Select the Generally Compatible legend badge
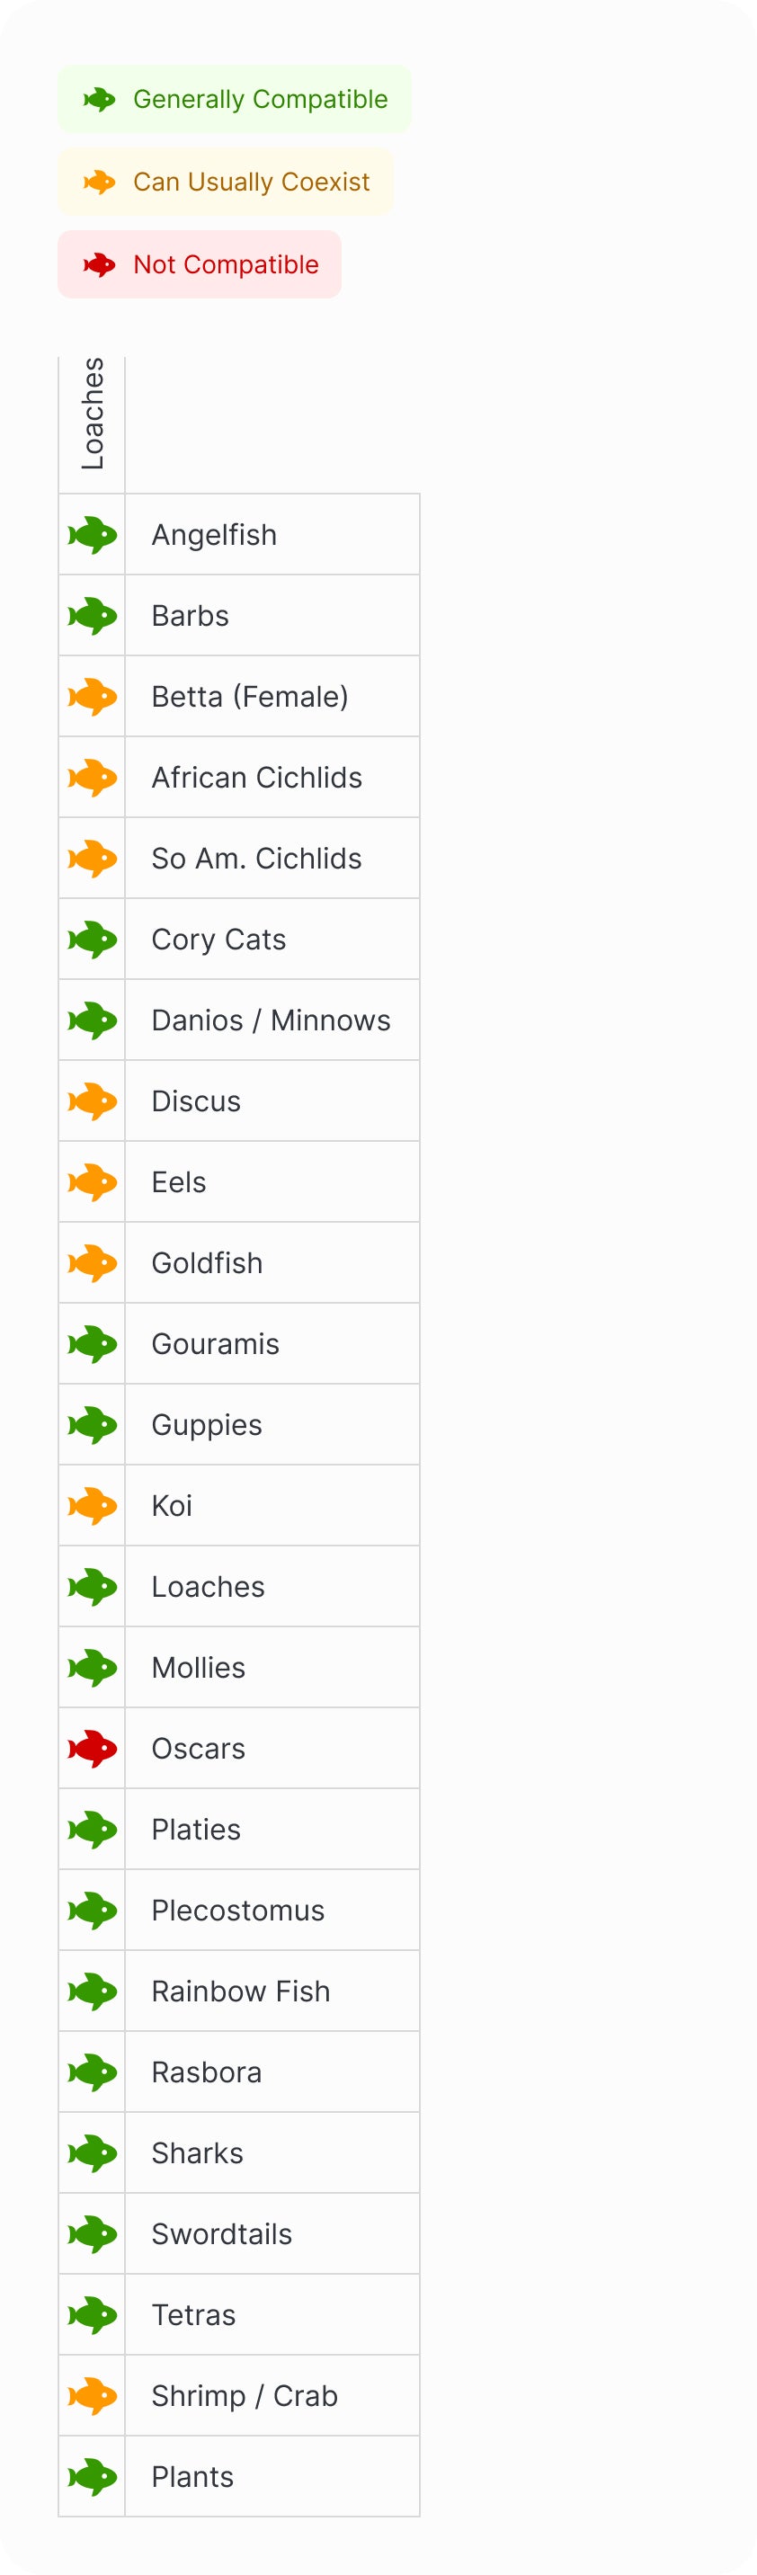Viewport: 757px width, 2575px height. [234, 99]
